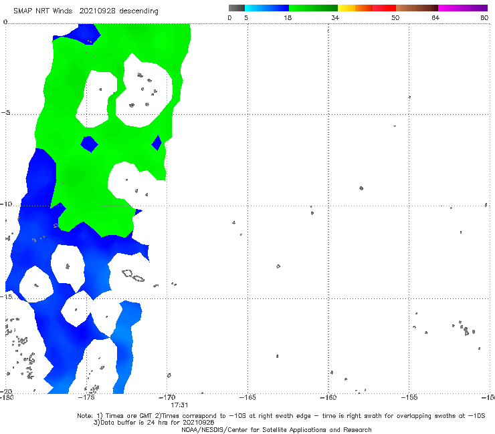This screenshot has height=434, width=495.
Task: Click the latitude label '-5'
Action: (x=6, y=113)
